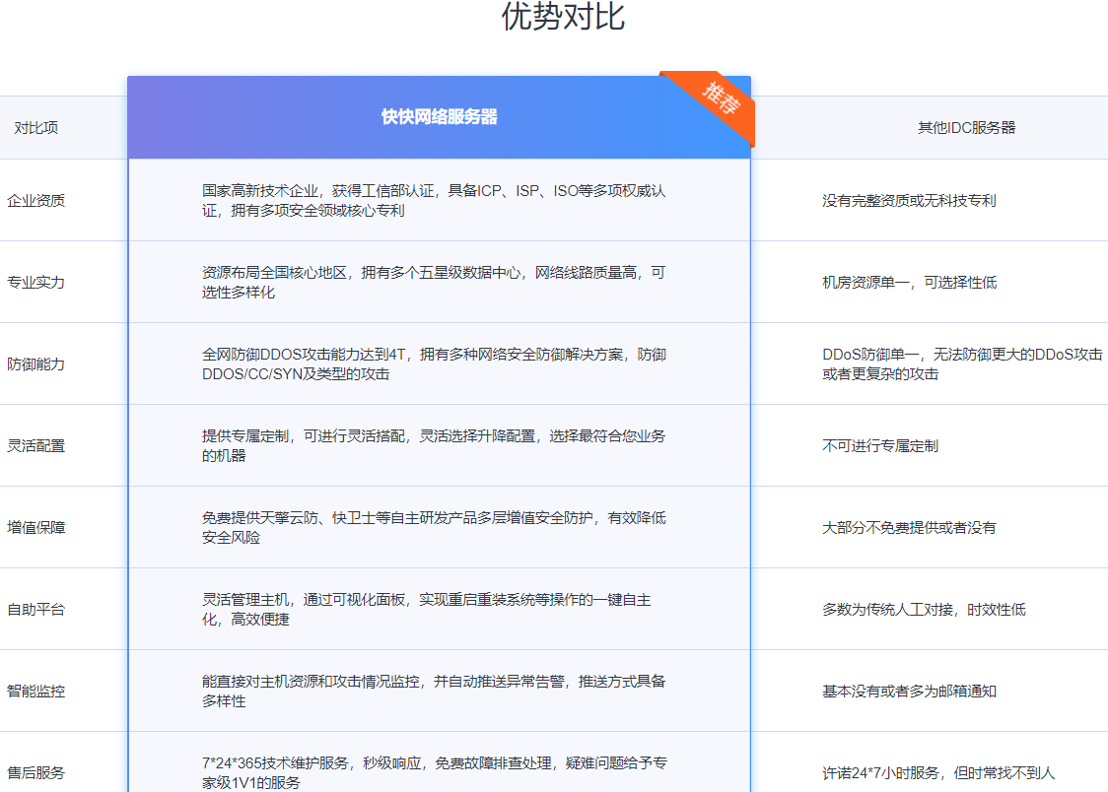Viewport: 1108px width, 792px height.
Task: Click the 对比项 header cell
Action: [36, 128]
